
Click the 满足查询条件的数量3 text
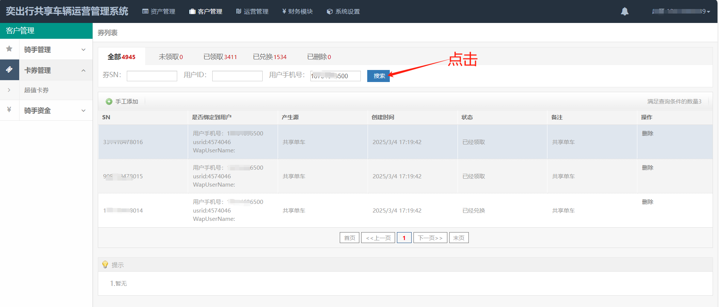674,102
